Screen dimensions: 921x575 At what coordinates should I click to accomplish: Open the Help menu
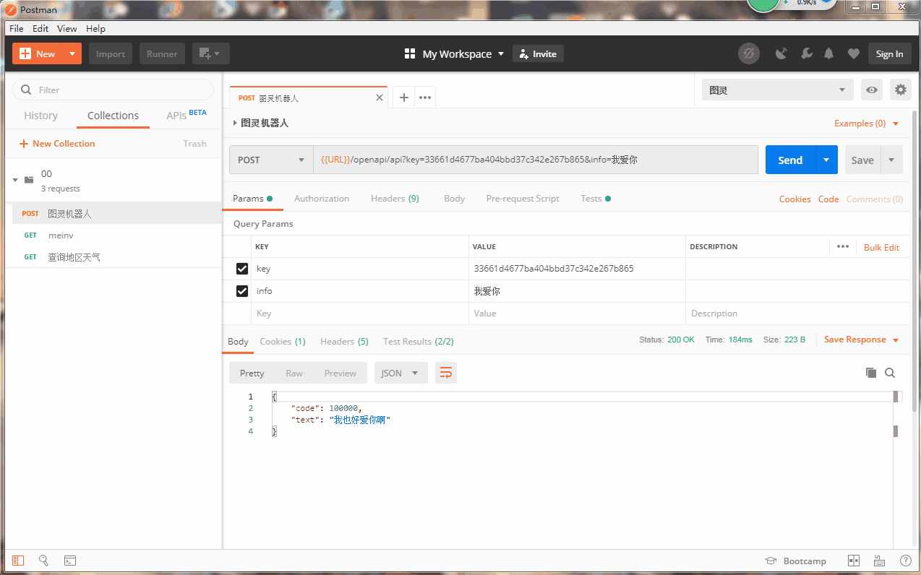pyautogui.click(x=95, y=29)
